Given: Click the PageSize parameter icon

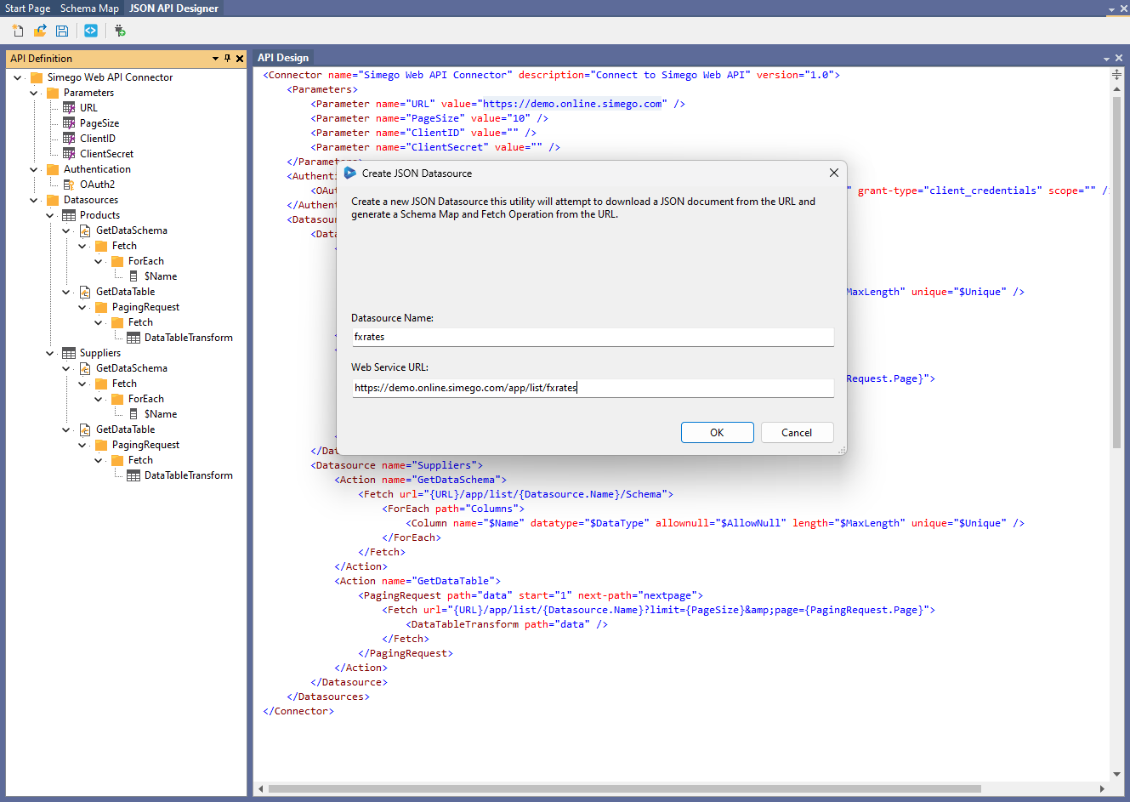Looking at the screenshot, I should (69, 123).
